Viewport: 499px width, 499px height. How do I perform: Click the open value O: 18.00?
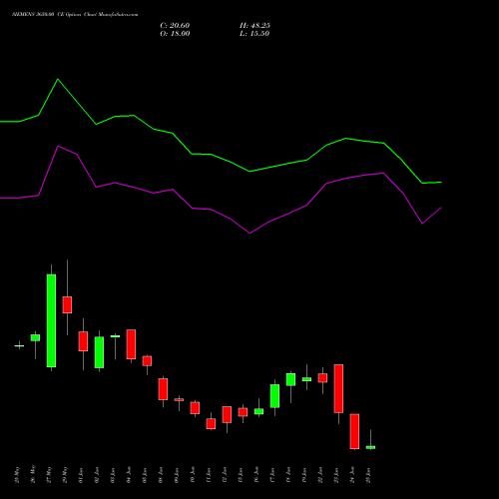[x=175, y=34]
